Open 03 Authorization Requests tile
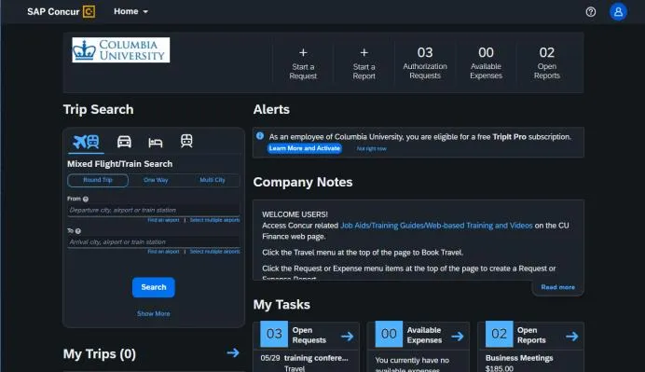The width and height of the screenshot is (645, 372). pyautogui.click(x=425, y=62)
